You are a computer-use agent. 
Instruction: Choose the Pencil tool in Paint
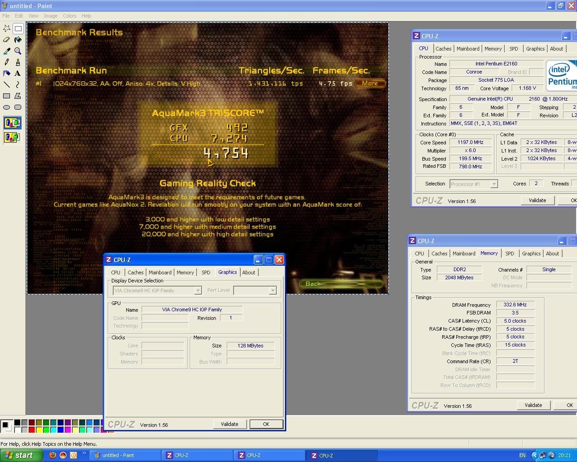(7, 62)
